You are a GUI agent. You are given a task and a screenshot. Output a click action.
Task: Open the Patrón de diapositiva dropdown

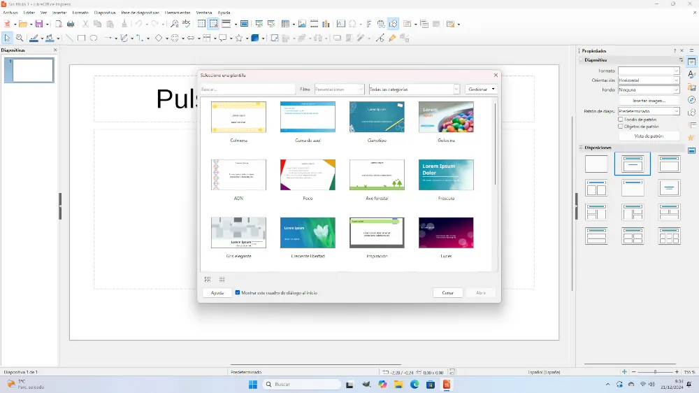[649, 111]
